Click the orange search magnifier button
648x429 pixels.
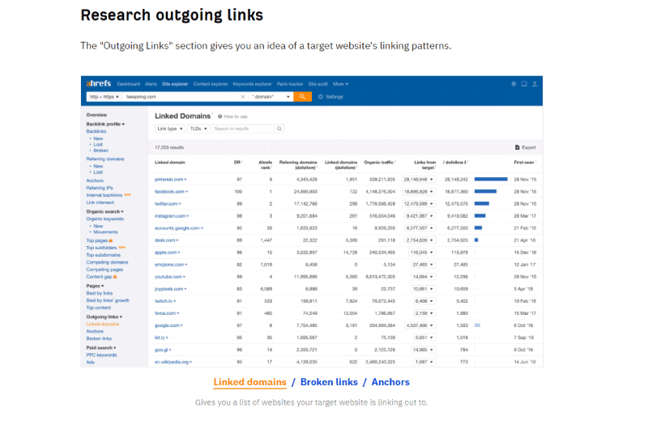point(302,96)
